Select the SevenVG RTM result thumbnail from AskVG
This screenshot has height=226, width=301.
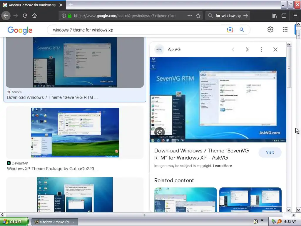[x=75, y=62]
